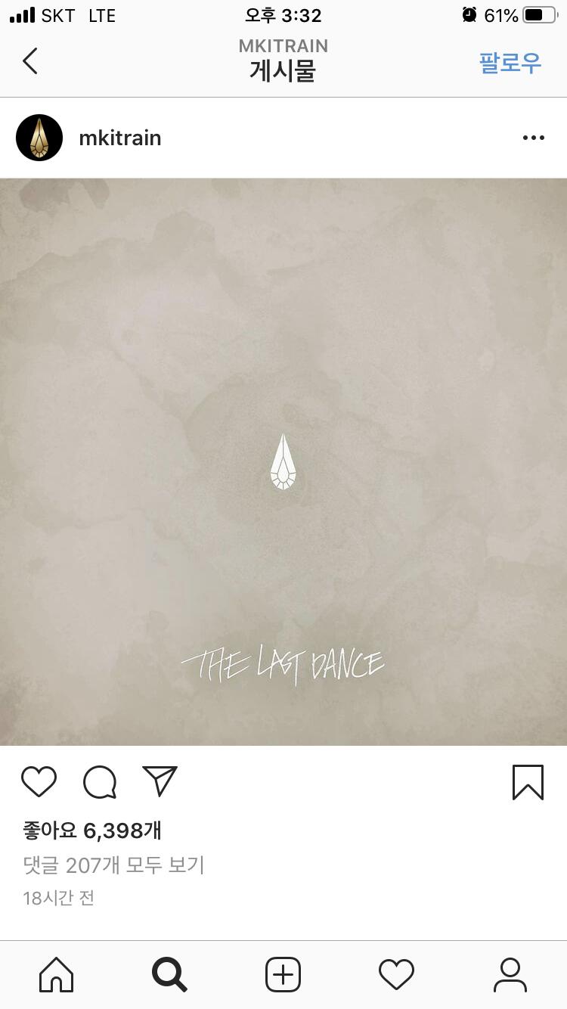Open the Activity heart tab
Screen dimensions: 567x1009
[x=397, y=974]
